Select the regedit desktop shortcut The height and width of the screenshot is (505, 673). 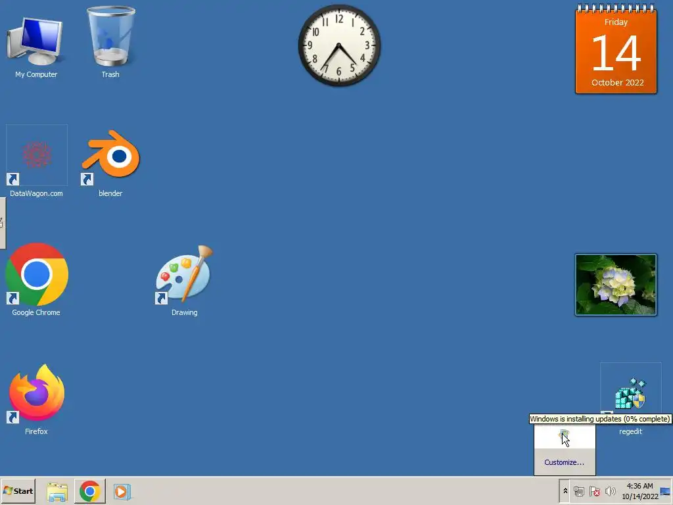click(x=630, y=399)
